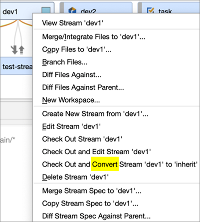Choose Delete Stream 'dev1'
200x222 pixels.
pos(116,177)
